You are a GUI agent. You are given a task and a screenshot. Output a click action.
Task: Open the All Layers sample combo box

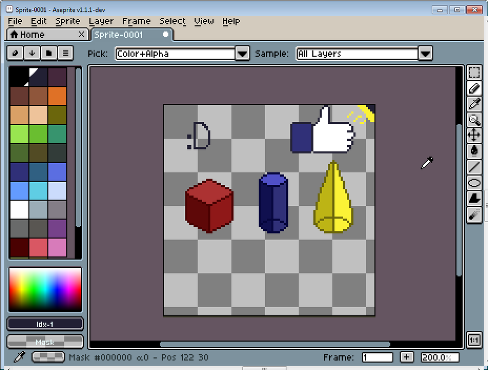point(364,54)
